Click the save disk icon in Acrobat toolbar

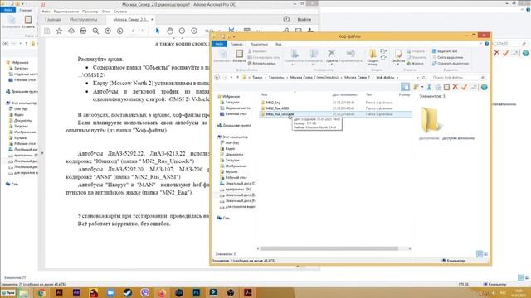(x=47, y=31)
